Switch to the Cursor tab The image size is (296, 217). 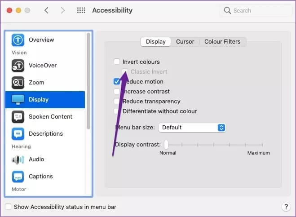185,41
